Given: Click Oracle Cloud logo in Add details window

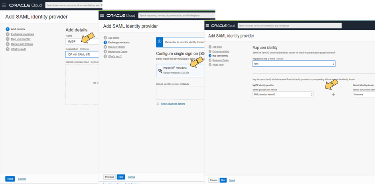Looking at the screenshot, I should pyautogui.click(x=26, y=5).
